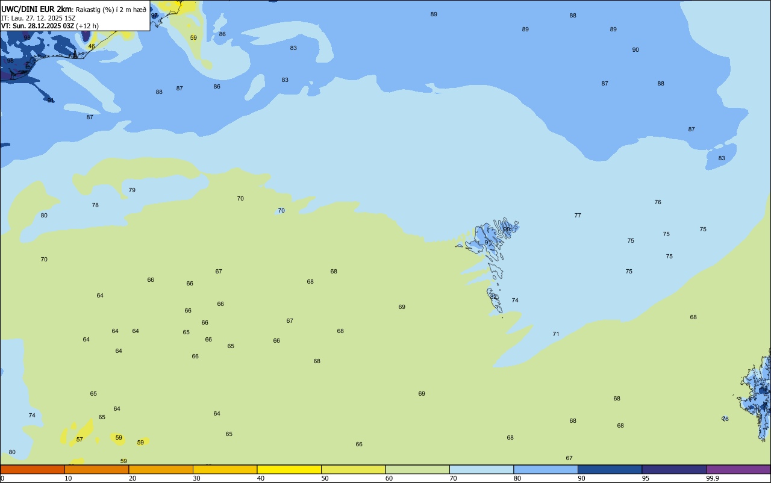Click the map value "79"
The image size is (771, 483).
pos(132,190)
